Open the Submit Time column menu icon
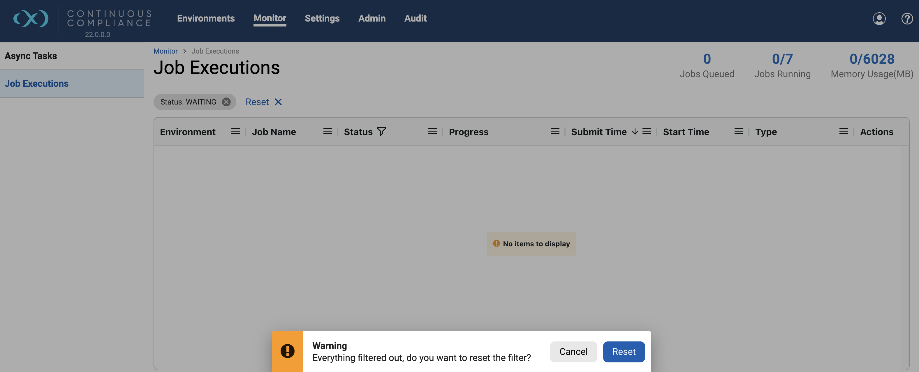Screen dimensions: 919x372 (647, 132)
